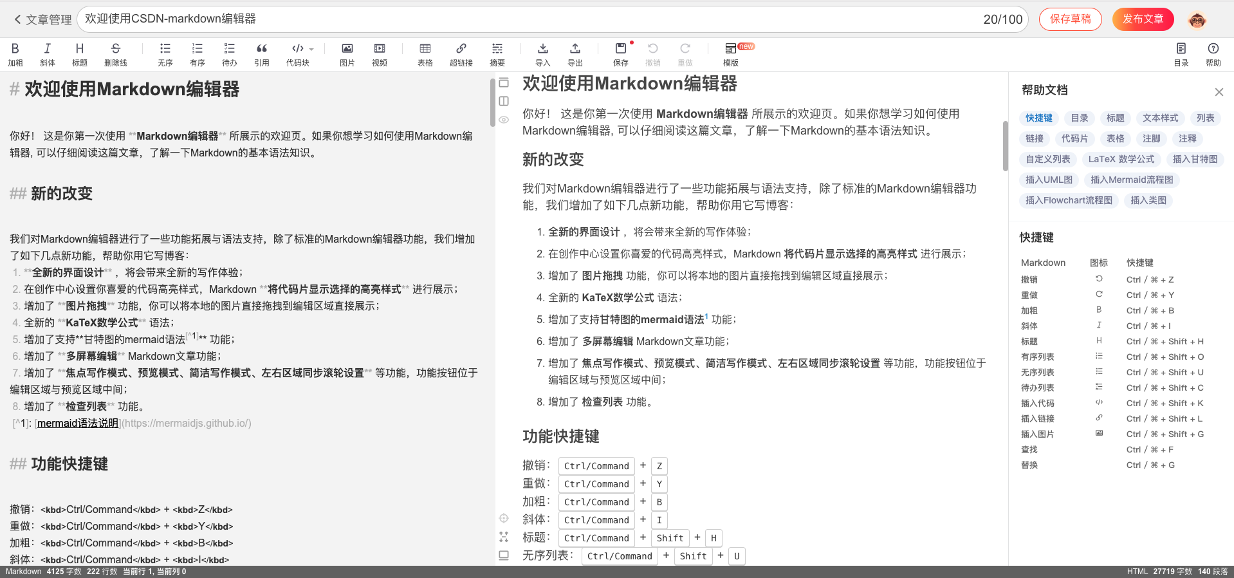
Task: Toggle split-pane layout icon
Action: (x=504, y=101)
